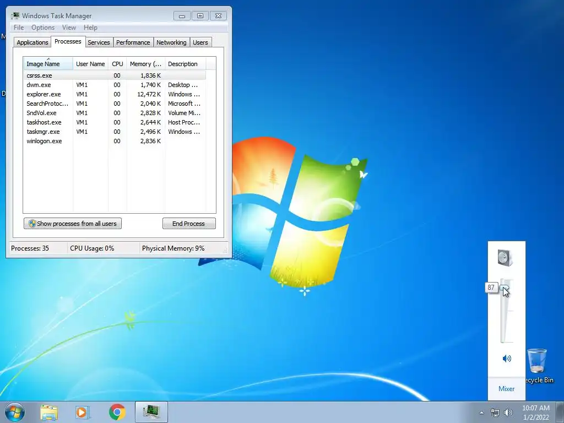This screenshot has height=423, width=564.
Task: Click the 12,472 K memory value
Action: (x=149, y=94)
